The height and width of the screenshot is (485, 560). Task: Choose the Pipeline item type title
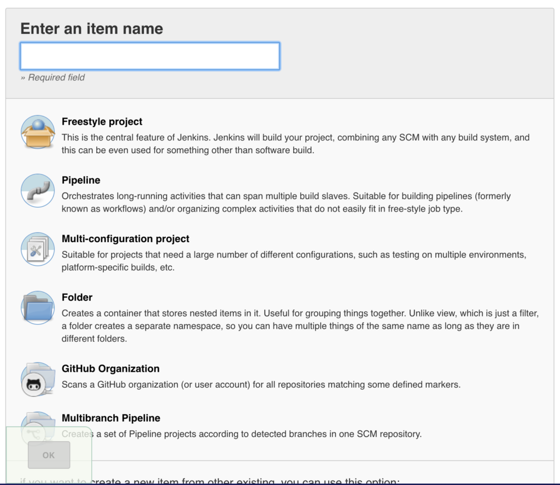(81, 180)
